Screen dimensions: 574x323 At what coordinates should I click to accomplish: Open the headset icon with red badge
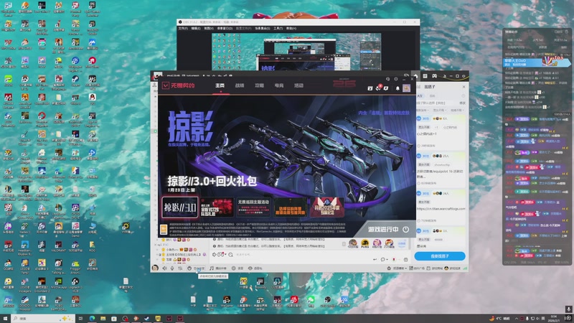378,88
